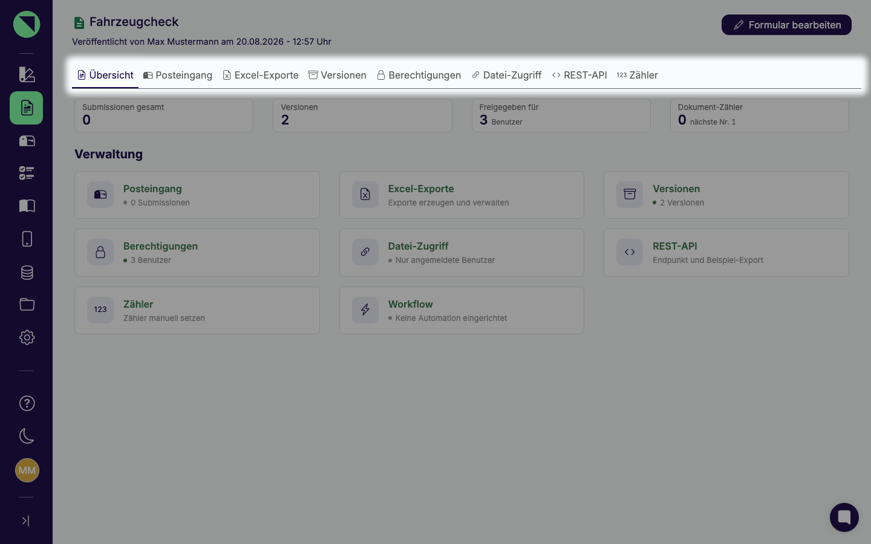The height and width of the screenshot is (544, 871).
Task: Open the Versionen card link
Action: [726, 195]
